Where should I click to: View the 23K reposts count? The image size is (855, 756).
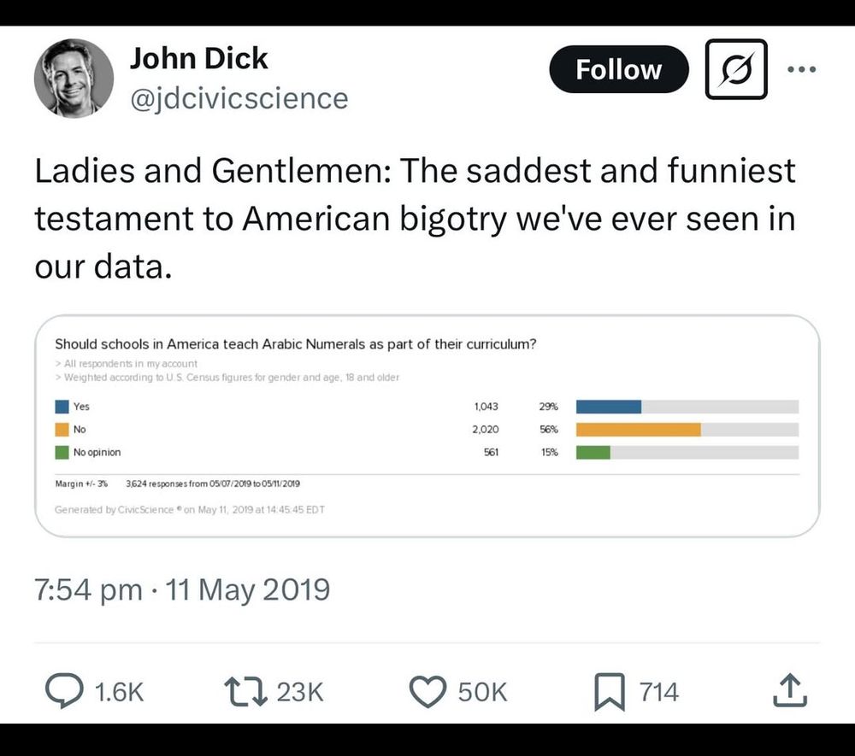point(300,692)
